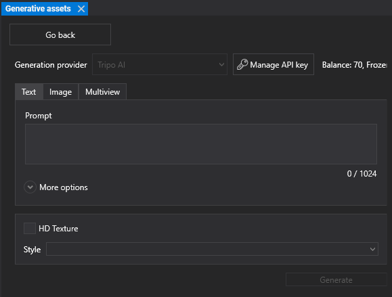Click the chevron arrow of the Style dropdown

tap(372, 249)
